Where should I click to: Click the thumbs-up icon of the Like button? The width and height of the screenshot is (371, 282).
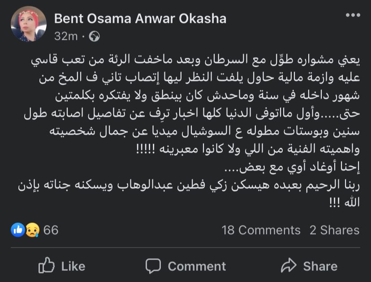point(47,266)
